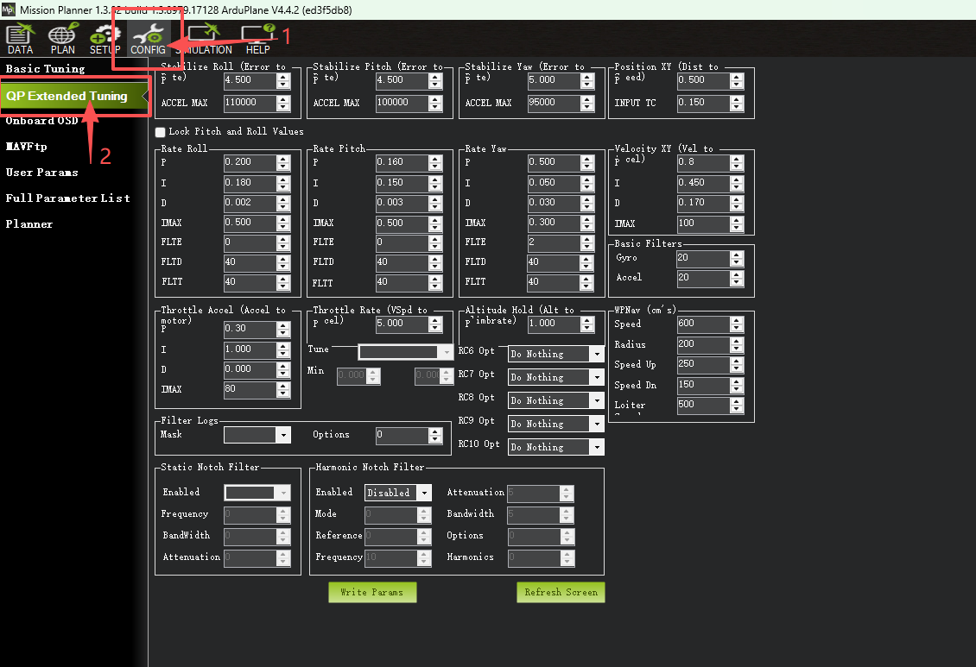Step the Velocity XY D spinner
This screenshot has height=667, width=976.
coord(737,204)
